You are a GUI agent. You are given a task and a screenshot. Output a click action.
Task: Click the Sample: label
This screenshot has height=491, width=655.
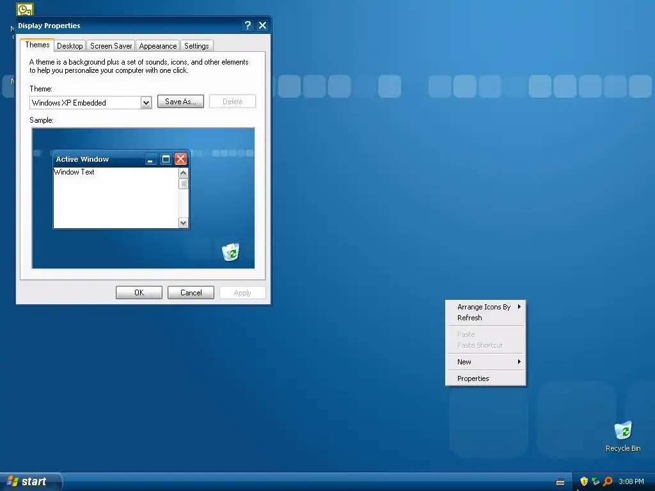click(x=42, y=120)
